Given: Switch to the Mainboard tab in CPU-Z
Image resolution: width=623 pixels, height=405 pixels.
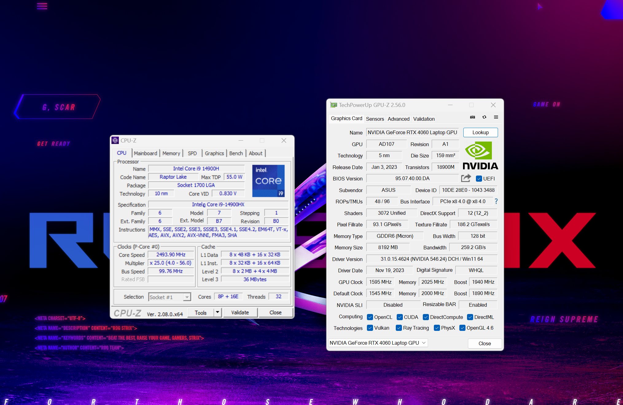Looking at the screenshot, I should pyautogui.click(x=145, y=153).
